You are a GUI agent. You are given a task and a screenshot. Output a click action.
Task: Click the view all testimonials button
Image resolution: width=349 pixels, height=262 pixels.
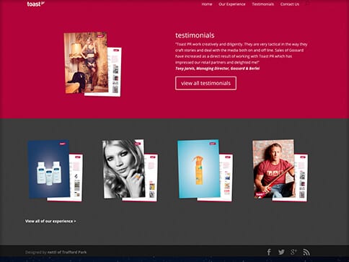click(x=206, y=83)
